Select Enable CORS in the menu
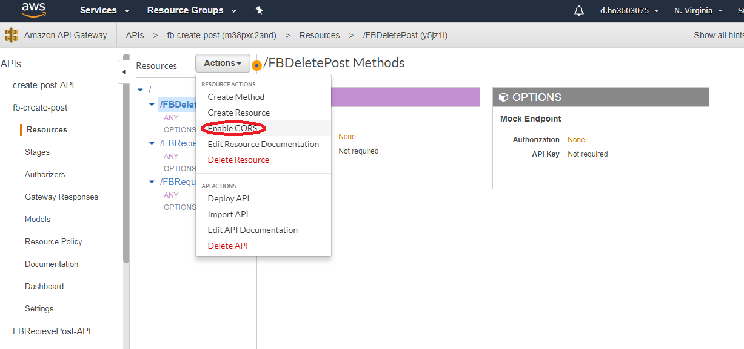The height and width of the screenshot is (349, 744). [263, 128]
